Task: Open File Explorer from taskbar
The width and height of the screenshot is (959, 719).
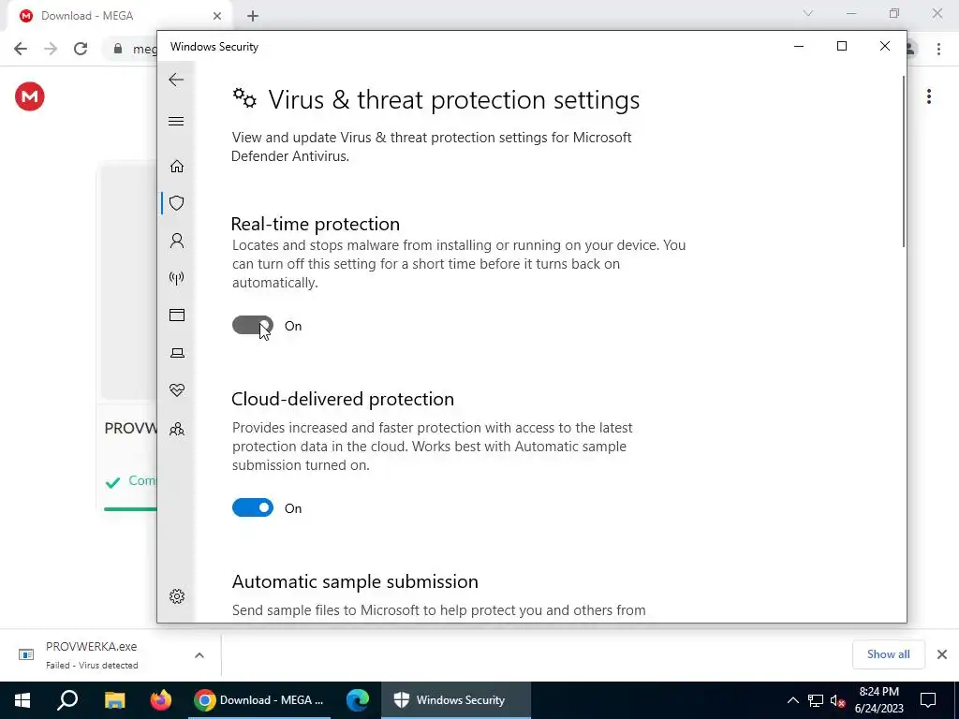Action: click(114, 700)
